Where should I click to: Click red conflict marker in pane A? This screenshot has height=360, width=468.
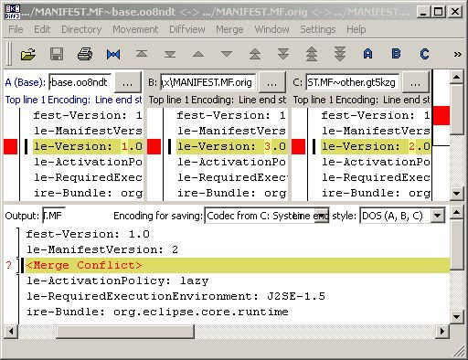[11, 146]
